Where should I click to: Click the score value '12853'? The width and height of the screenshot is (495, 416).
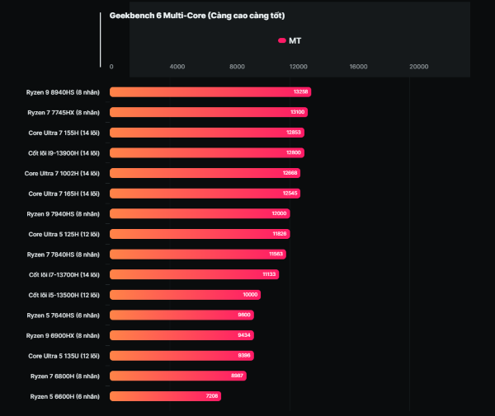[294, 132]
